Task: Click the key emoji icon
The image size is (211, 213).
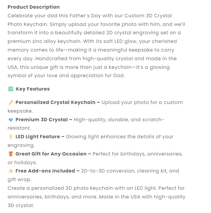Action: point(11,102)
